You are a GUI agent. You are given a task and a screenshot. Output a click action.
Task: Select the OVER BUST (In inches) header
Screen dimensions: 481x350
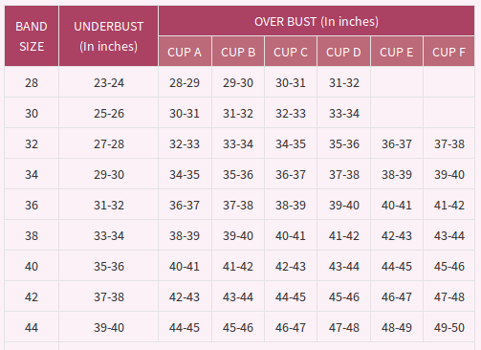coord(317,21)
